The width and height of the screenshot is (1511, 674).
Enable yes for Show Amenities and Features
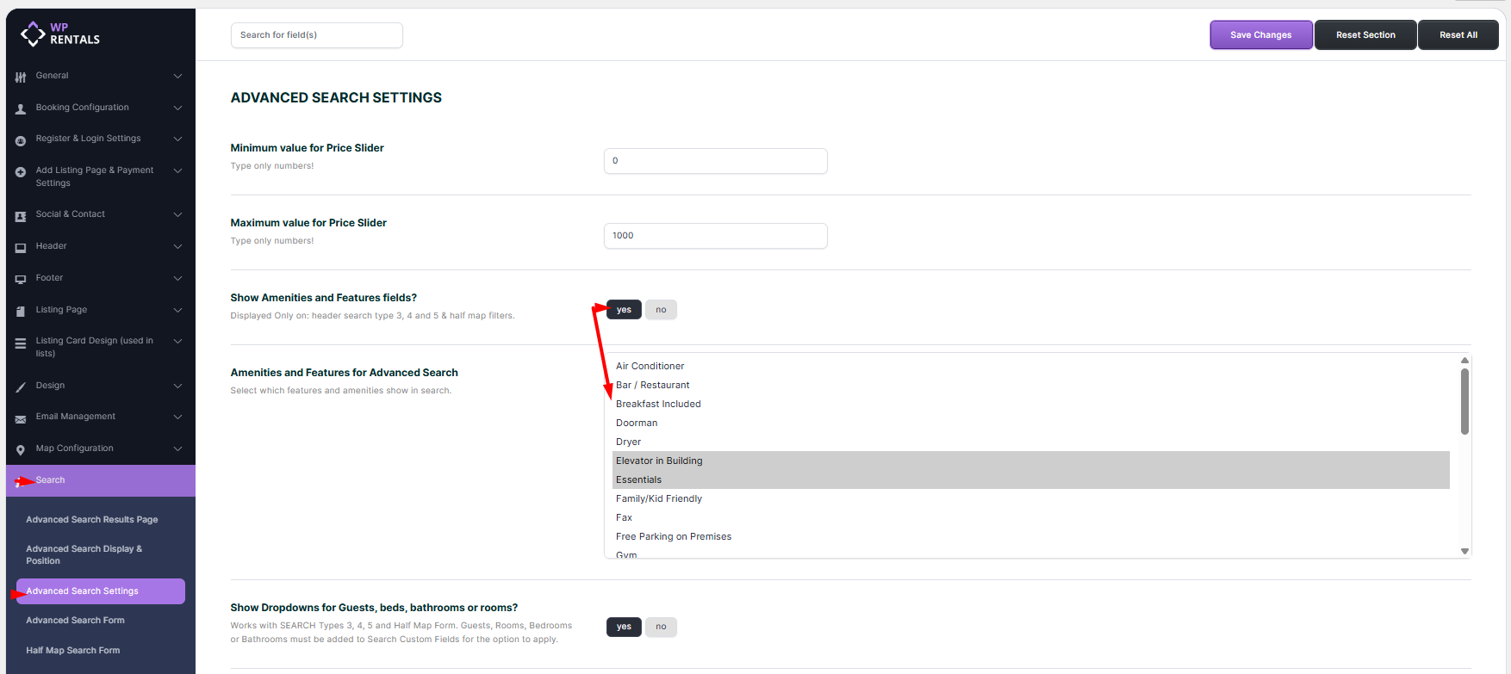[625, 310]
